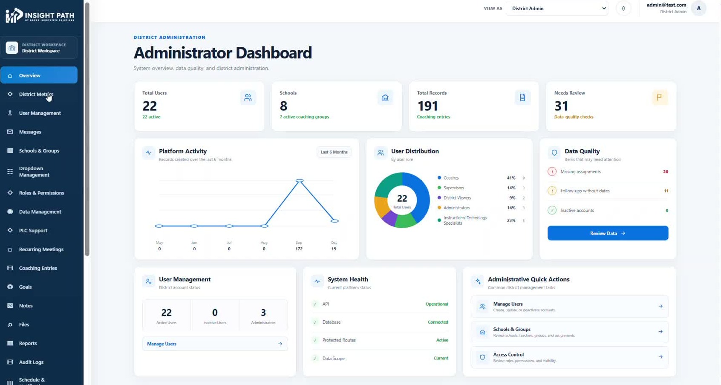Click the "7 active coaching groups" text
This screenshot has height=385, width=721.
(x=304, y=117)
